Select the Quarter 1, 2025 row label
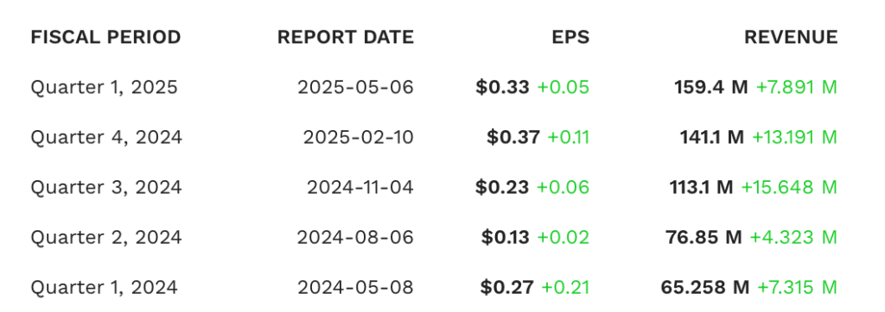 tap(104, 87)
